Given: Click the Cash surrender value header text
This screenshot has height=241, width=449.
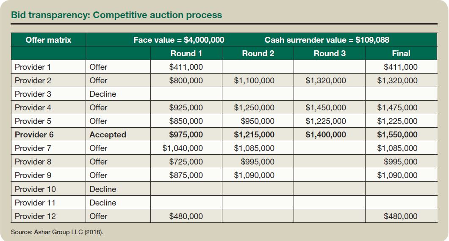Looking at the screenshot, I should pos(327,40).
